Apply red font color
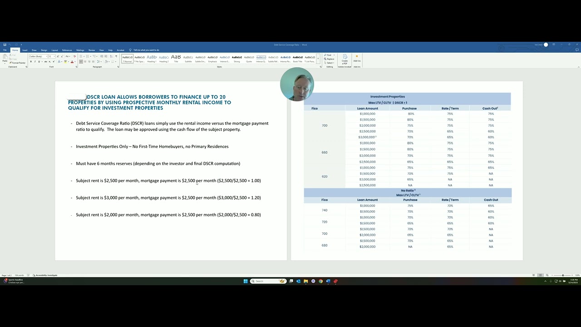This screenshot has width=581, height=327. [x=72, y=61]
